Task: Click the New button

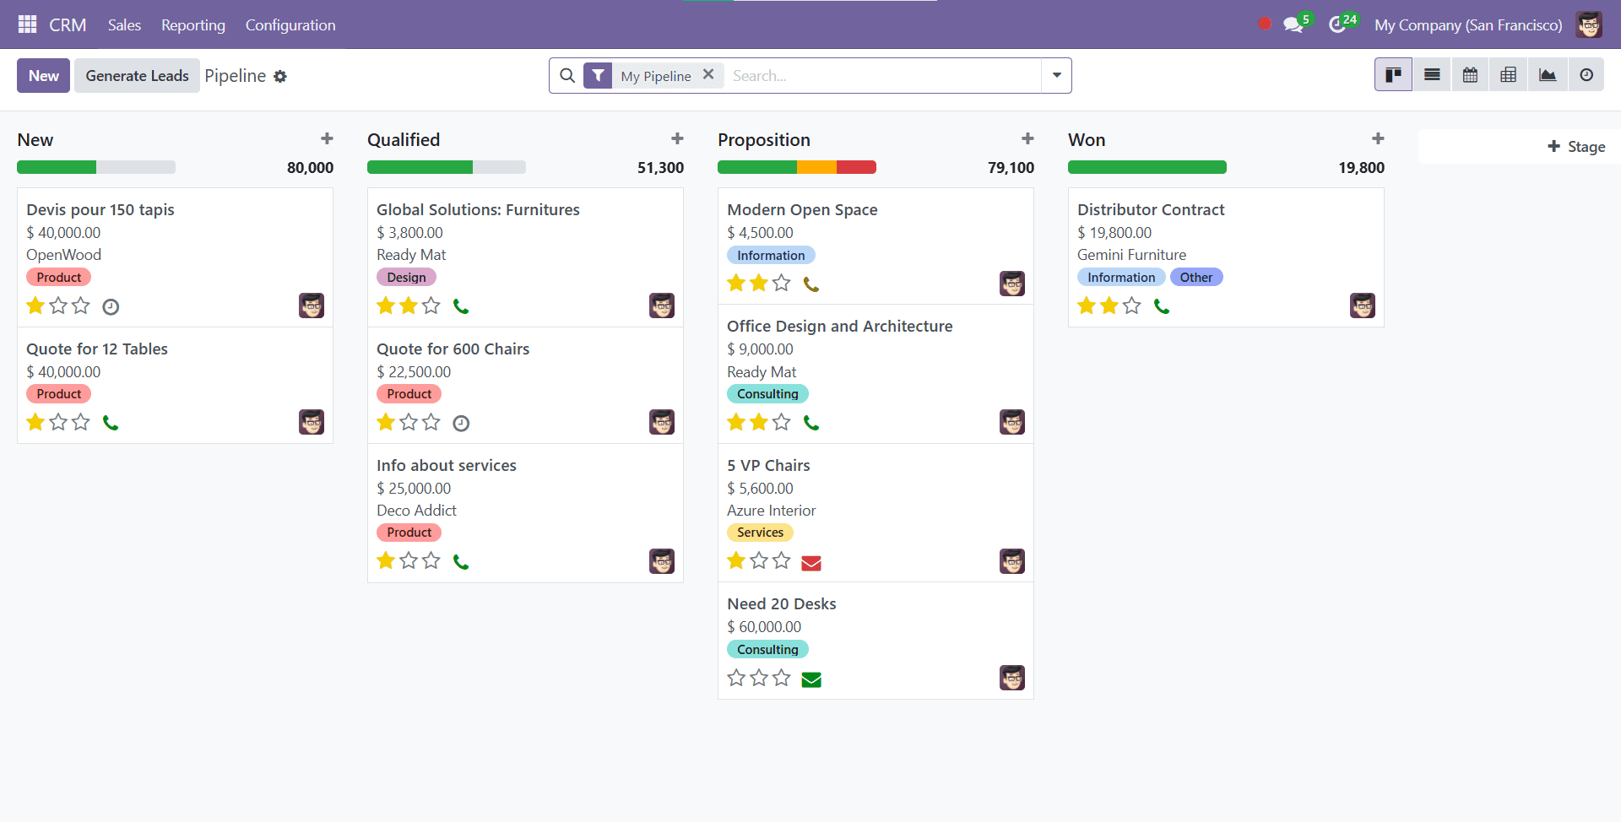Action: [x=43, y=75]
